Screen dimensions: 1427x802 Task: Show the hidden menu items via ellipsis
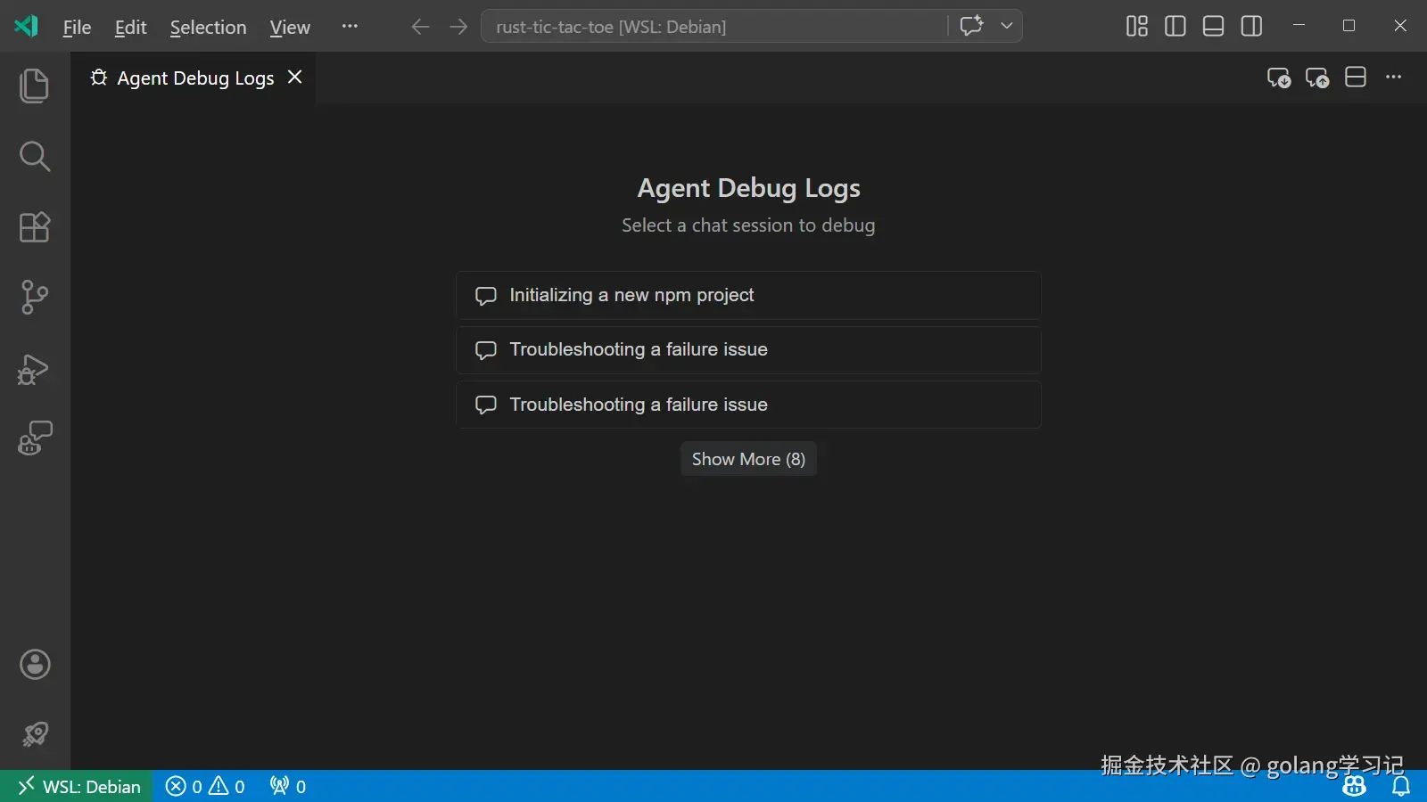350,27
